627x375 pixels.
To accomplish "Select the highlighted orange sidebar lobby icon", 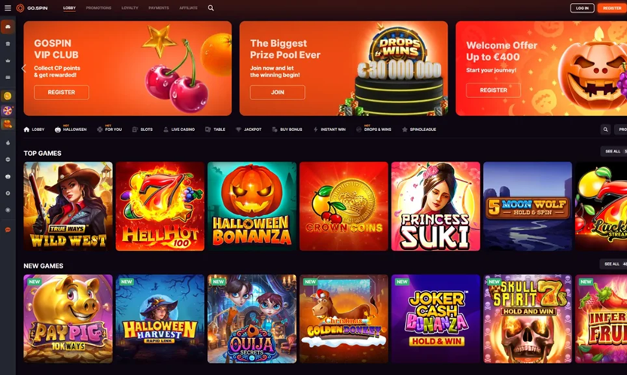I will pos(8,27).
